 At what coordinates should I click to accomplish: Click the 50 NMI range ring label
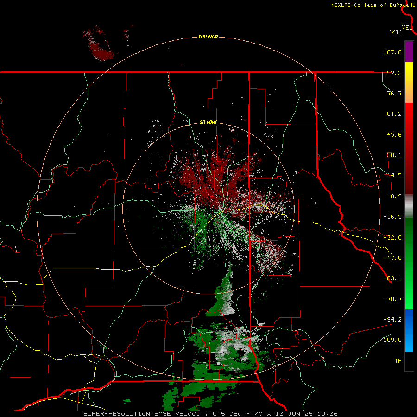tap(208, 123)
